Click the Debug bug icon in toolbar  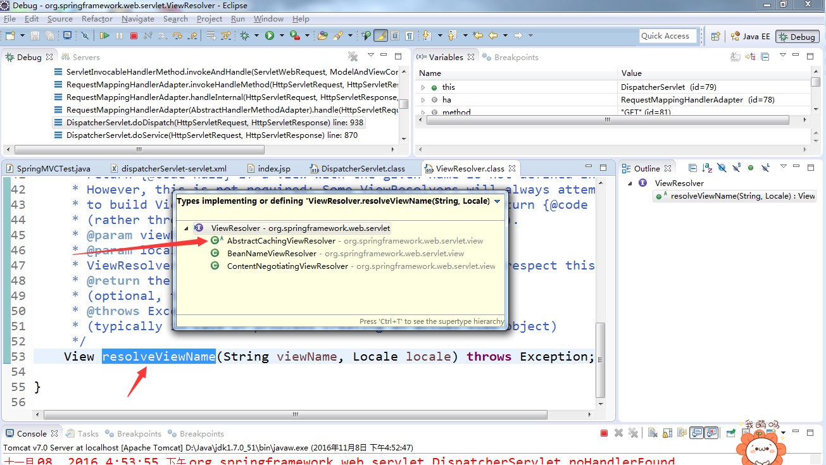click(x=244, y=35)
